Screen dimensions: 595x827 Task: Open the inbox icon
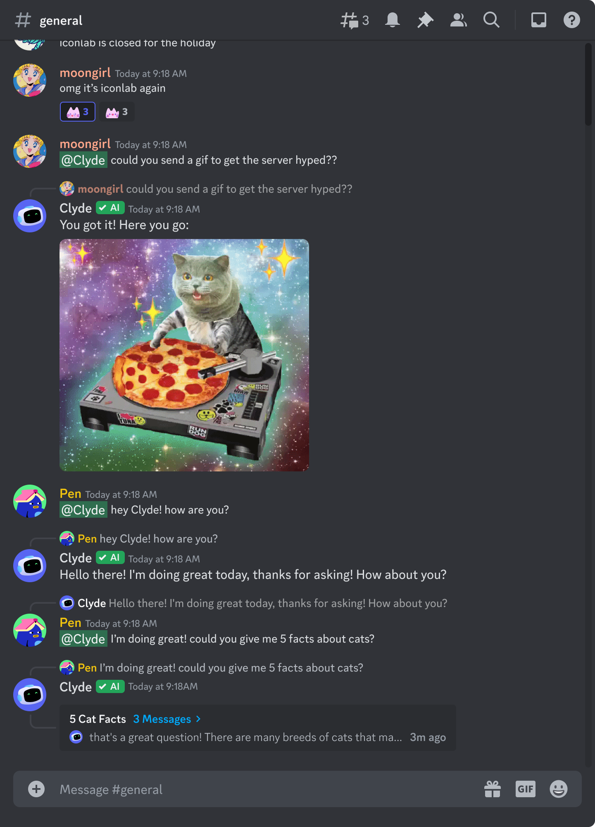[538, 20]
